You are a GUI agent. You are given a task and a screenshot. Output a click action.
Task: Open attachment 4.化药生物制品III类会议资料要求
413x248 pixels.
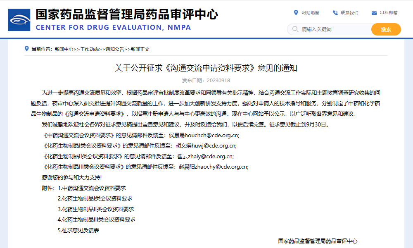pos(97,219)
